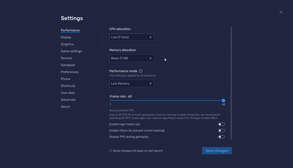Open the CPU allocation dropdown

point(131,37)
